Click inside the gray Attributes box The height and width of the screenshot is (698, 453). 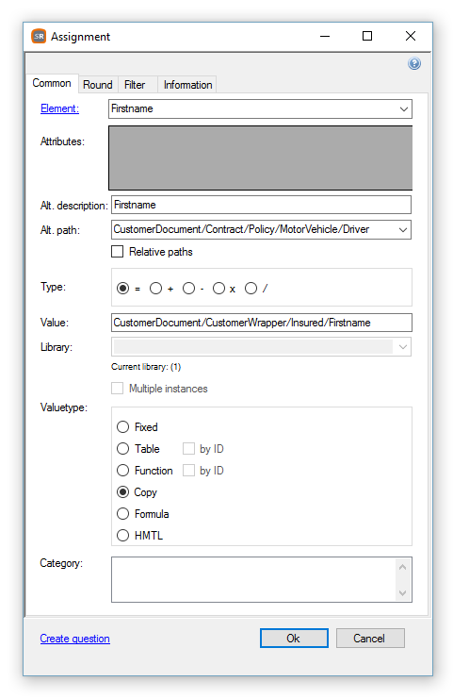click(x=261, y=158)
